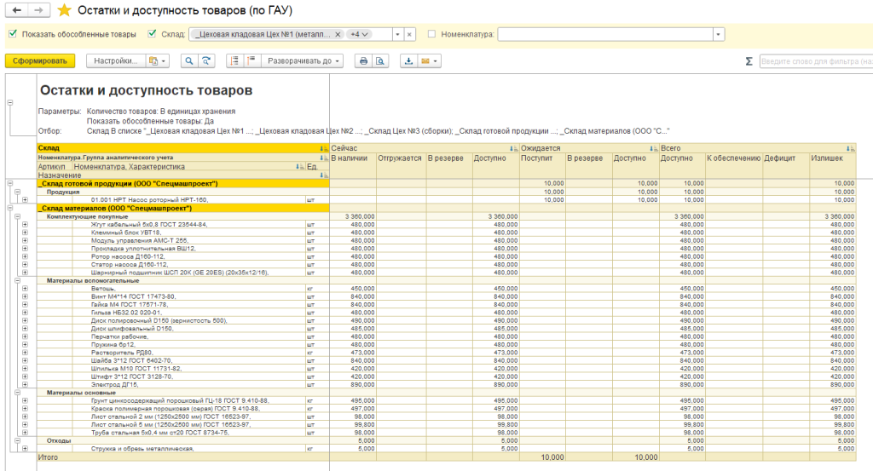Click the sigma sum icon

coord(749,61)
